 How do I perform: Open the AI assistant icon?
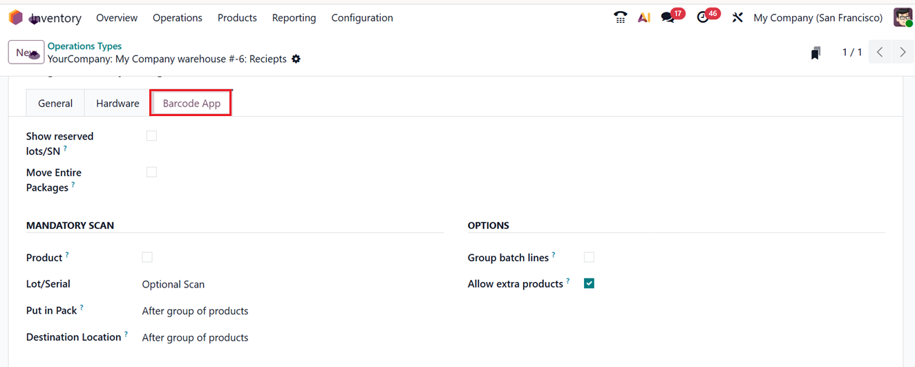click(x=644, y=17)
